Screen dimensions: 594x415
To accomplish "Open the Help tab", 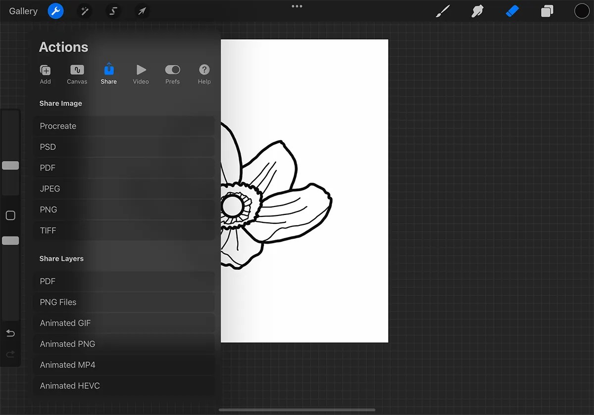I will pos(204,73).
